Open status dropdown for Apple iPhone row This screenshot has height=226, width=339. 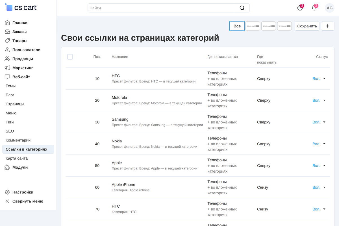pyautogui.click(x=319, y=187)
